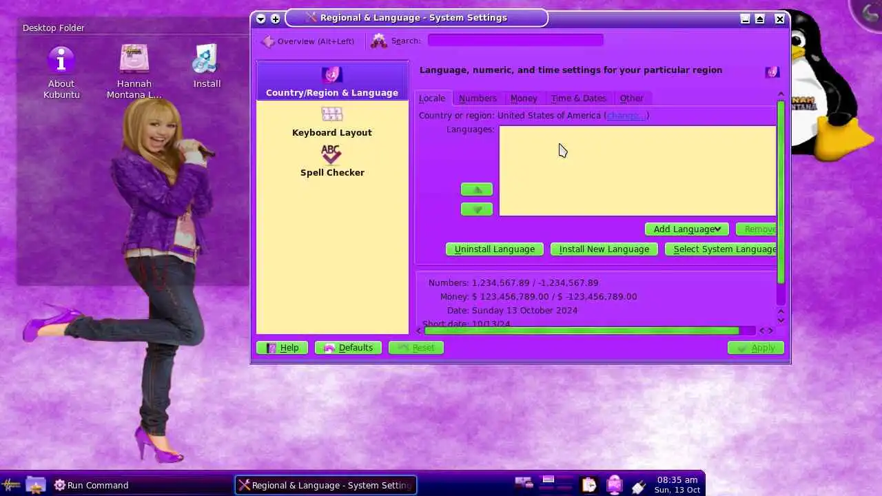Maximize the System Settings window
Image resolution: width=882 pixels, height=496 pixels.
pos(759,19)
